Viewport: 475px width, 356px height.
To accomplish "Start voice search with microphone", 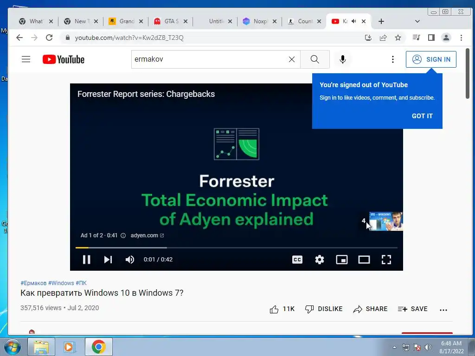I will [x=343, y=59].
